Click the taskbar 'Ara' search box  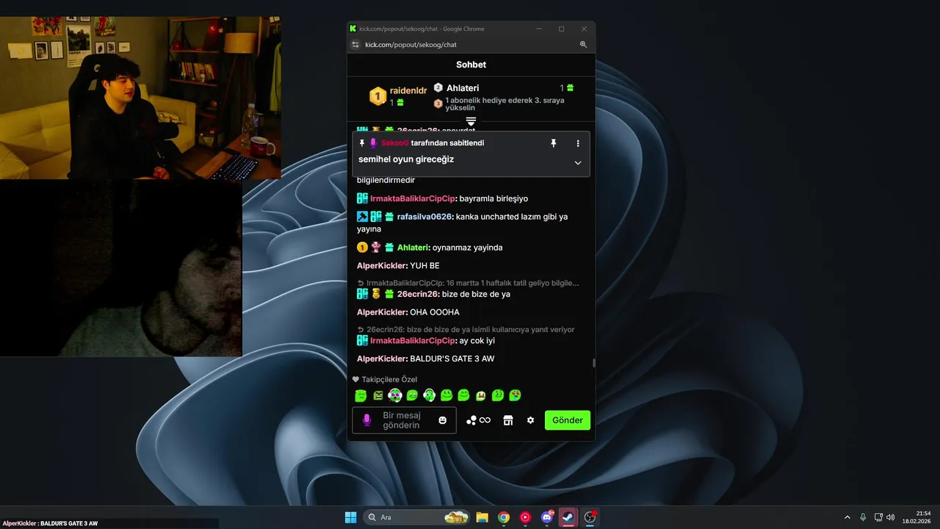pos(417,517)
